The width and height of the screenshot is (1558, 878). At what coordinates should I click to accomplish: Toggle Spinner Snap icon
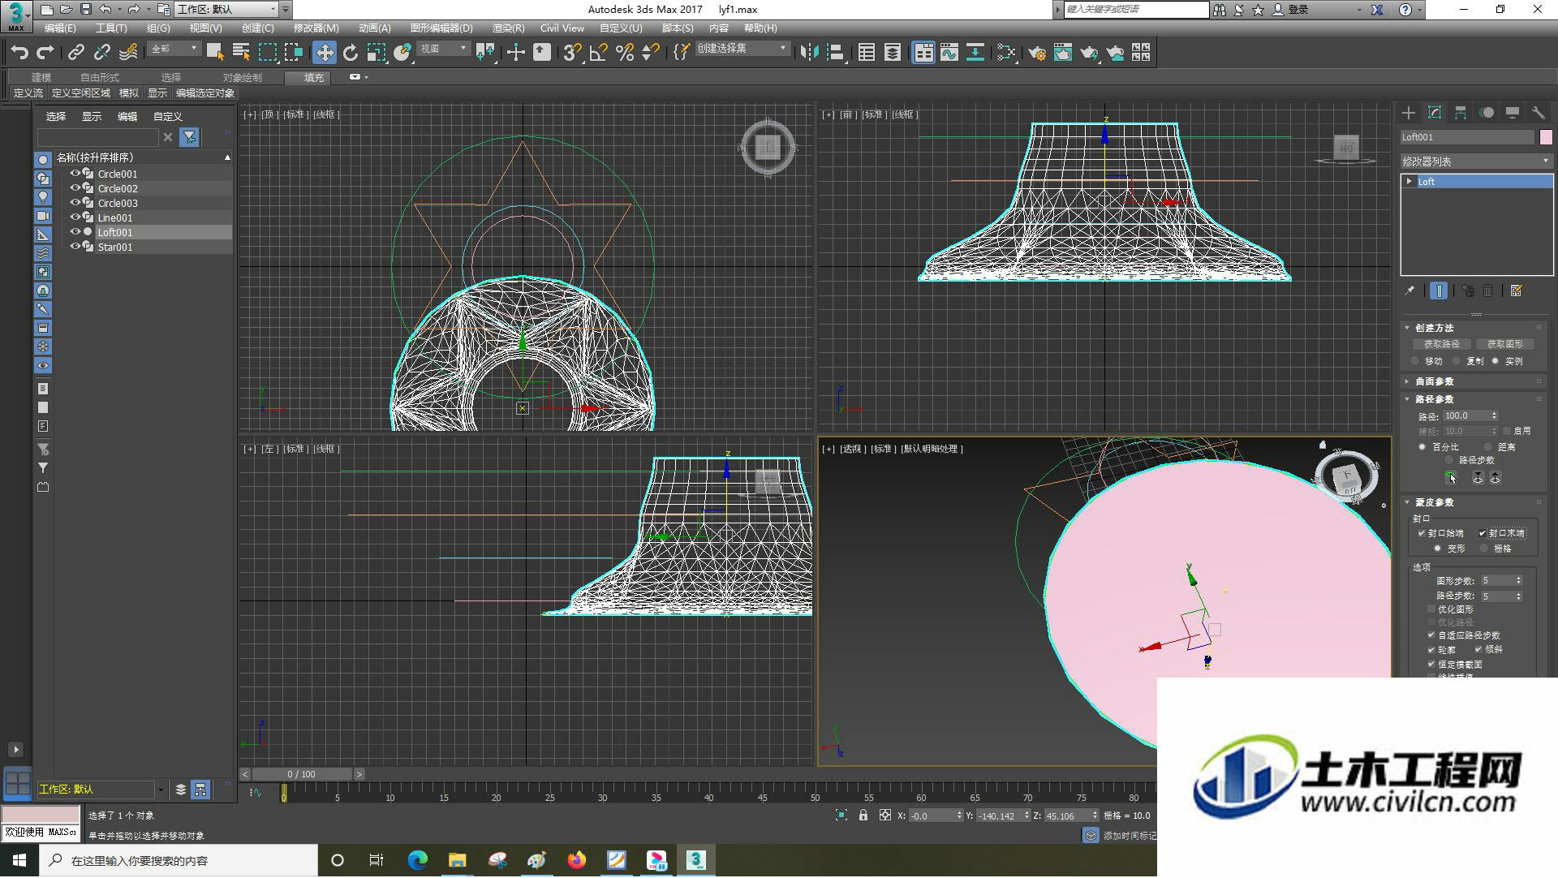(650, 53)
